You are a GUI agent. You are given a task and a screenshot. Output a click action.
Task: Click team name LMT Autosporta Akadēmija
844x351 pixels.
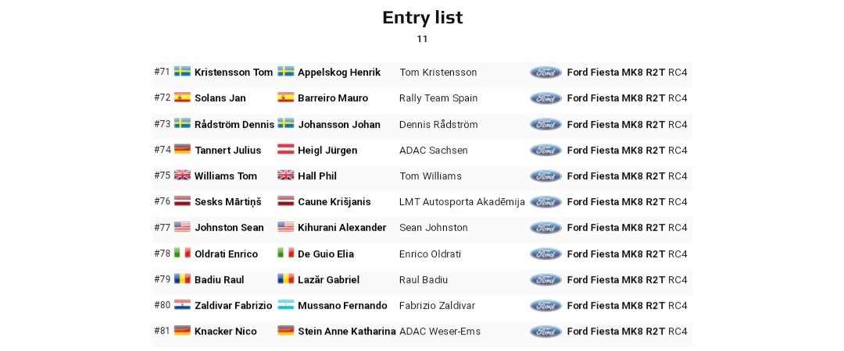coord(462,202)
